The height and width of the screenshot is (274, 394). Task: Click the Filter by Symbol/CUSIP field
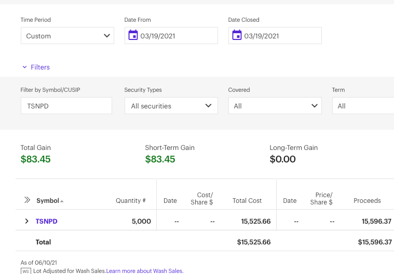point(66,106)
